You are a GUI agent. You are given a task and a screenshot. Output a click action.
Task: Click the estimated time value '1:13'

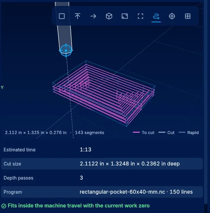click(85, 149)
